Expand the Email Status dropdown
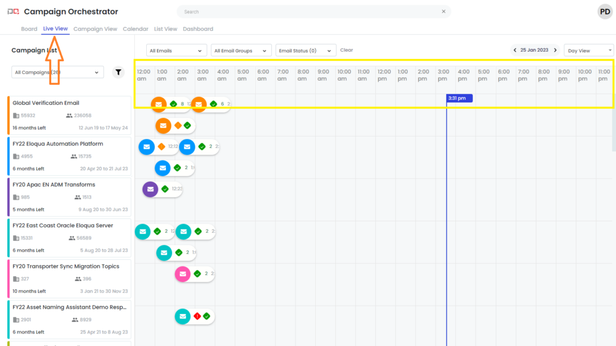Image resolution: width=616 pixels, height=346 pixels. 306,51
